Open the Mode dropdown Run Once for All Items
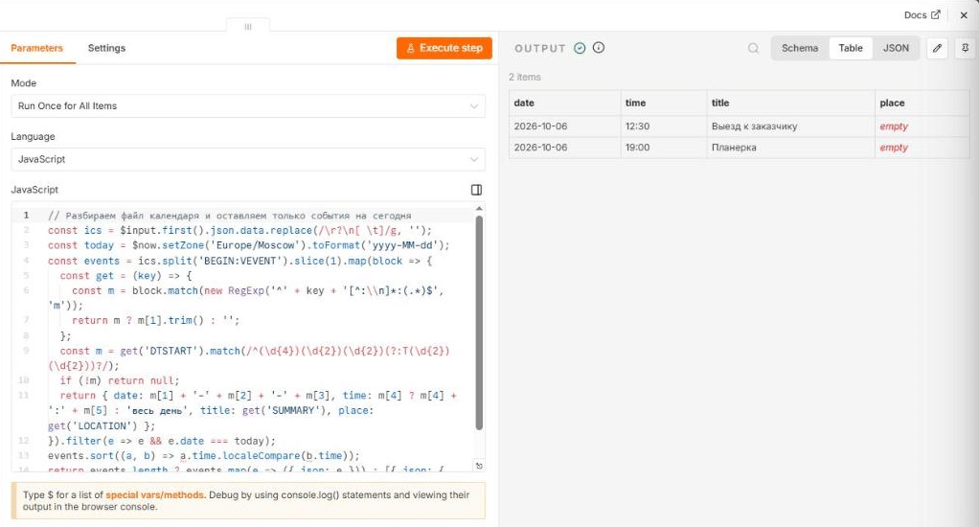This screenshot has width=979, height=527. 248,106
